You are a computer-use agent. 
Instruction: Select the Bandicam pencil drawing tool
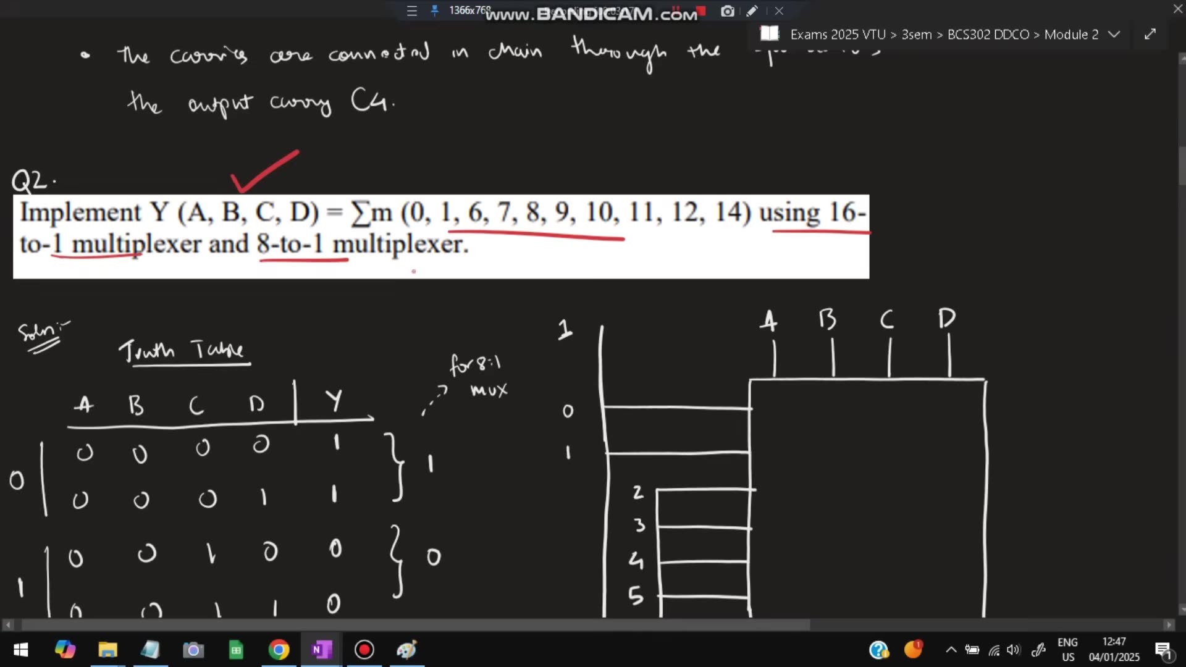[752, 11]
